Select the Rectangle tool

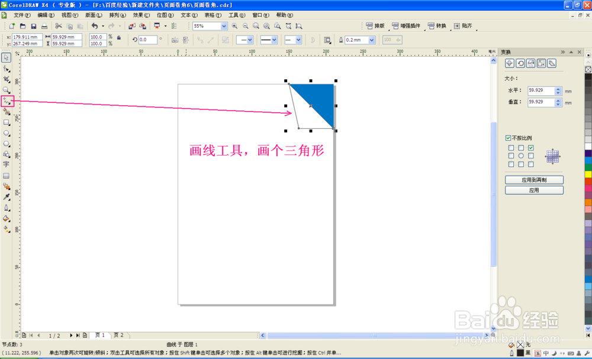(7, 122)
